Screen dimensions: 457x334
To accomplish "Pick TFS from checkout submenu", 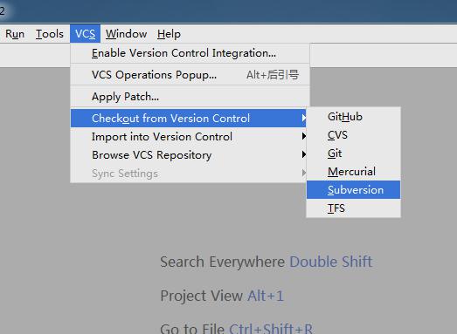I will point(353,208).
